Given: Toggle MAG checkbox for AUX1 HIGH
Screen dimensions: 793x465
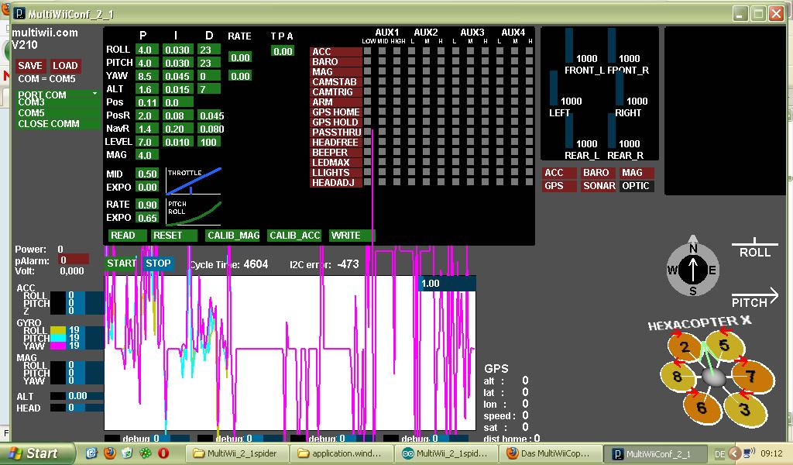Looking at the screenshot, I should (x=397, y=71).
